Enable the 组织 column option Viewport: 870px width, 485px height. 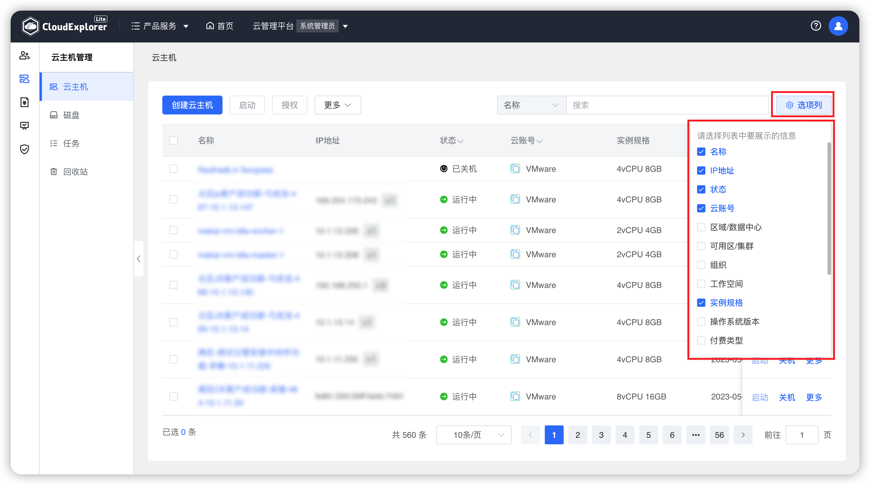pyautogui.click(x=701, y=265)
